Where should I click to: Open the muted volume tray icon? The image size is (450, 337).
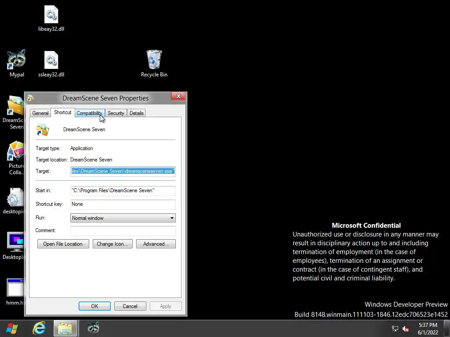pos(406,329)
